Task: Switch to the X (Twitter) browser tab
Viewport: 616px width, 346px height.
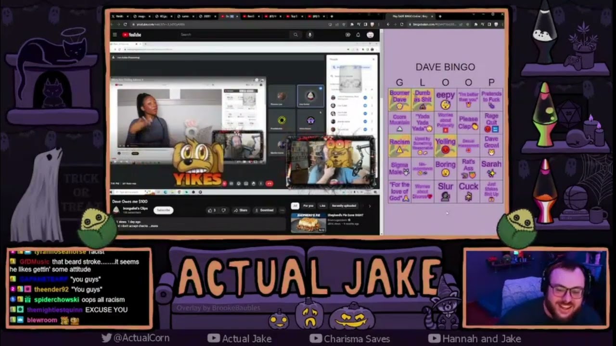Action: [120, 16]
